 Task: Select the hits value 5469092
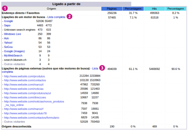pyautogui.click(x=154, y=69)
